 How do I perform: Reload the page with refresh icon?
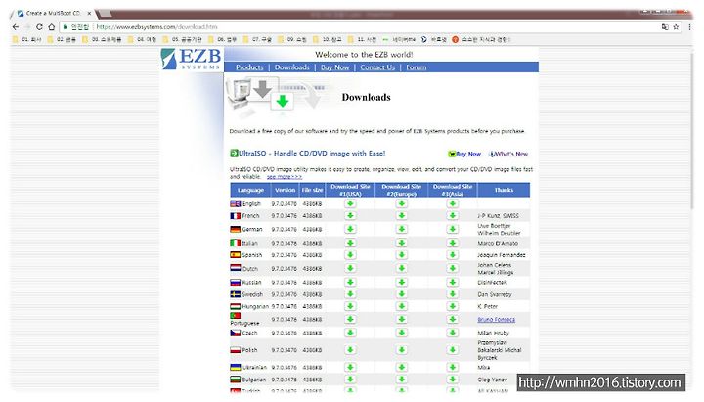point(39,27)
